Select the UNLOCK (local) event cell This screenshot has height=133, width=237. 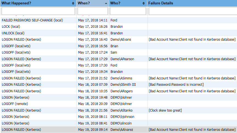pos(13,33)
